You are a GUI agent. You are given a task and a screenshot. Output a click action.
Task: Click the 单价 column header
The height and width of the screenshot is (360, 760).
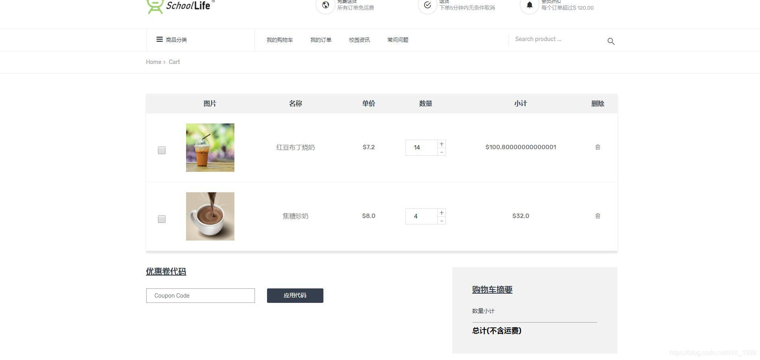pyautogui.click(x=369, y=104)
